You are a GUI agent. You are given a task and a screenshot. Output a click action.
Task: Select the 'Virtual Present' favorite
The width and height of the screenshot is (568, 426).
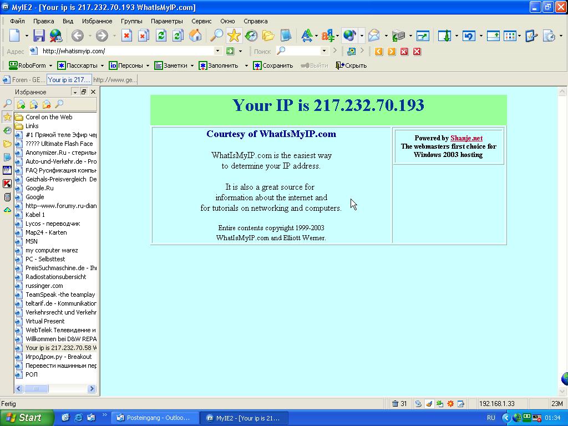45,321
